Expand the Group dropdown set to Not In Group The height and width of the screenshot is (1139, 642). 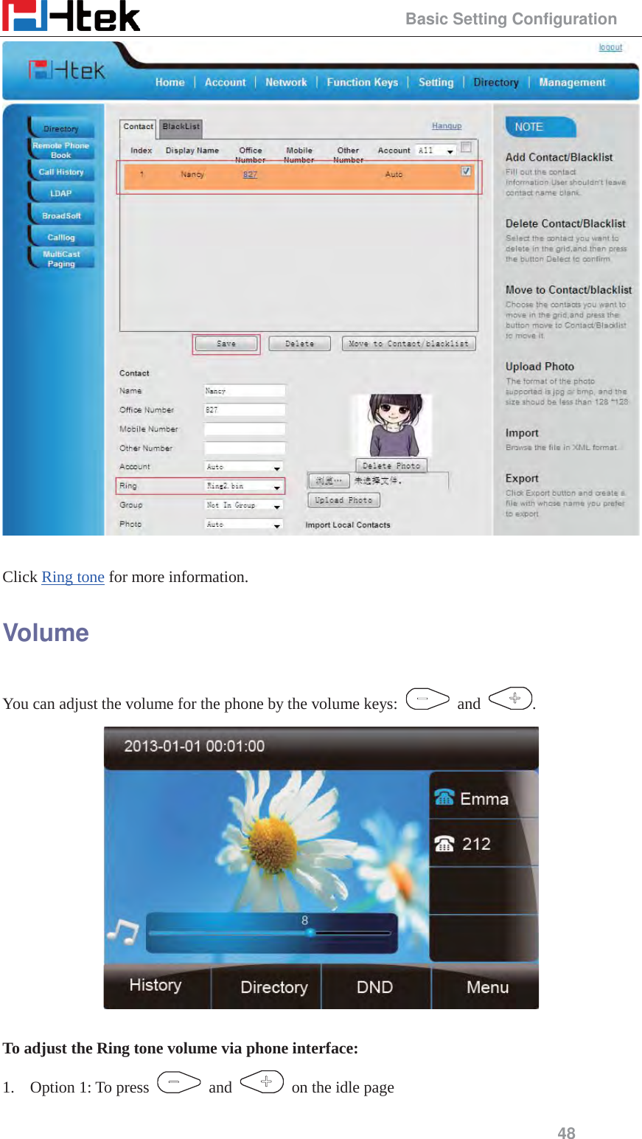pyautogui.click(x=276, y=505)
